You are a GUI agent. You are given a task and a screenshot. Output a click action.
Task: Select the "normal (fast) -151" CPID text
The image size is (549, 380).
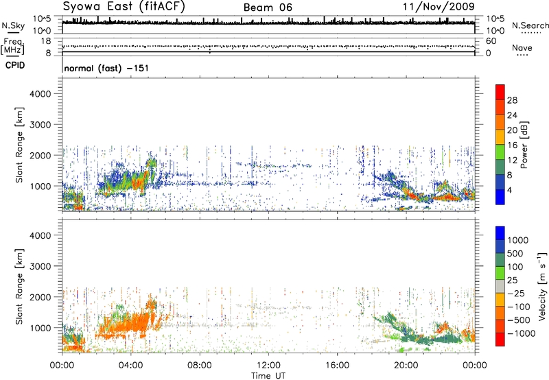click(106, 68)
